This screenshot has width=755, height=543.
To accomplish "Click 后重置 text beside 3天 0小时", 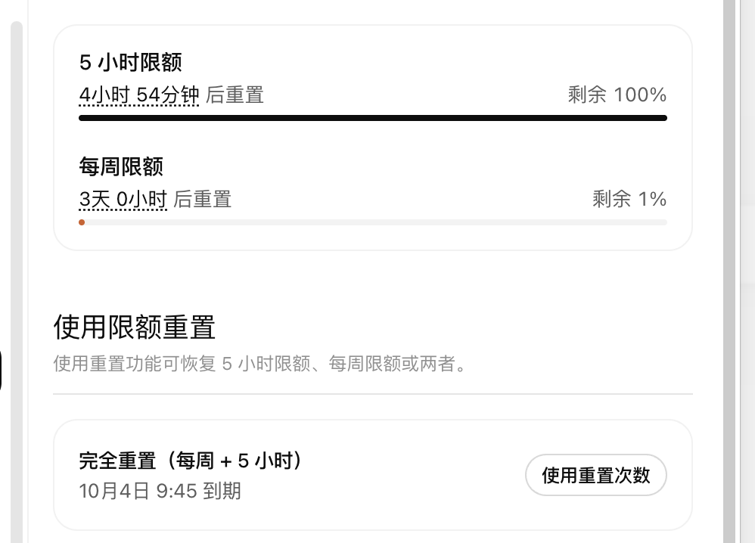I will coord(203,200).
